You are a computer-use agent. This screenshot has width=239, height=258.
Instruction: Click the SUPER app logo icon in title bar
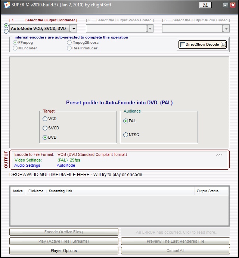(7, 5)
